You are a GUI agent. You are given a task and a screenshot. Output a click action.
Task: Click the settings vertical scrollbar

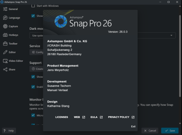click(180, 56)
